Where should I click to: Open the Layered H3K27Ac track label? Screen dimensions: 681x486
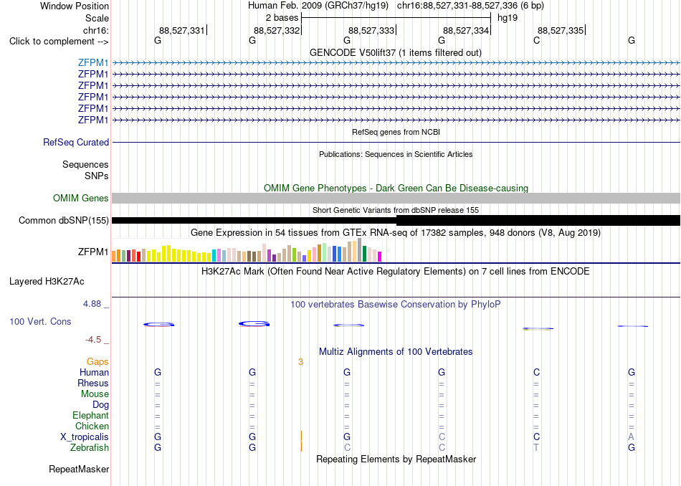(x=47, y=282)
